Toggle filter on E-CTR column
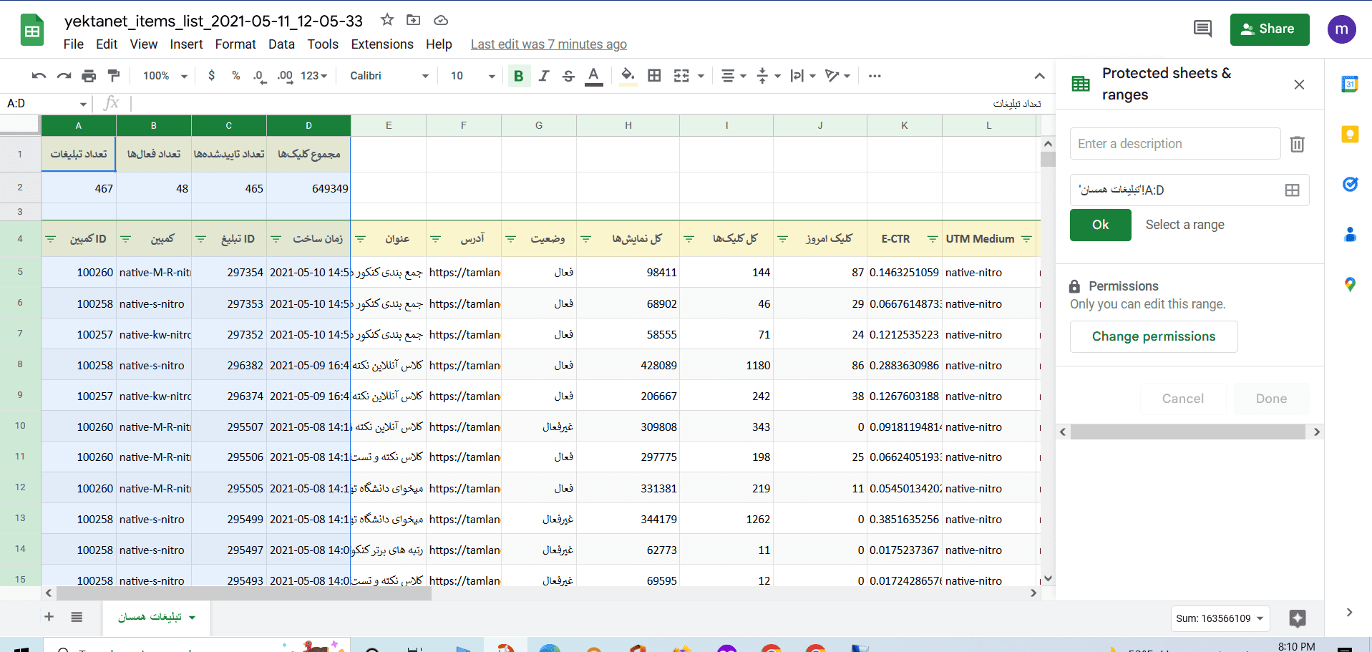Screen dimensions: 1372x652 point(933,239)
